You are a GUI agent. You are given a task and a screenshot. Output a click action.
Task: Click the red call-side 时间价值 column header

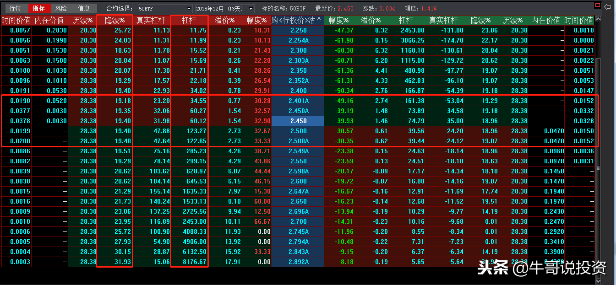pos(16,20)
